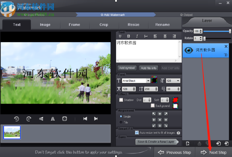232x157 pixels.
Task: Open the Arial Black font dropdown
Action: point(148,81)
